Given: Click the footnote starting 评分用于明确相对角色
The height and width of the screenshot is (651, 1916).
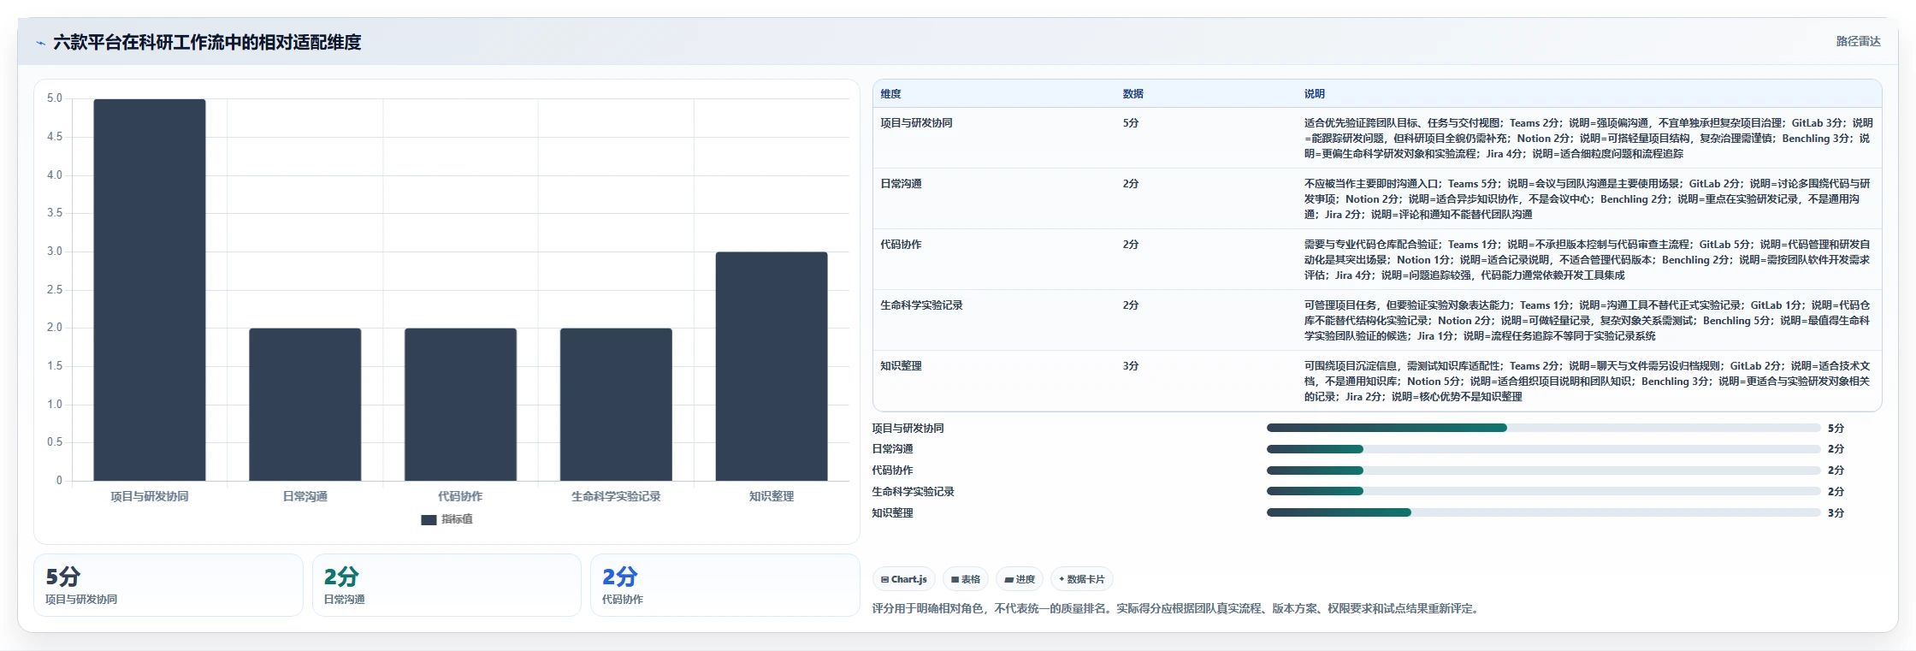Looking at the screenshot, I should pyautogui.click(x=1177, y=609).
